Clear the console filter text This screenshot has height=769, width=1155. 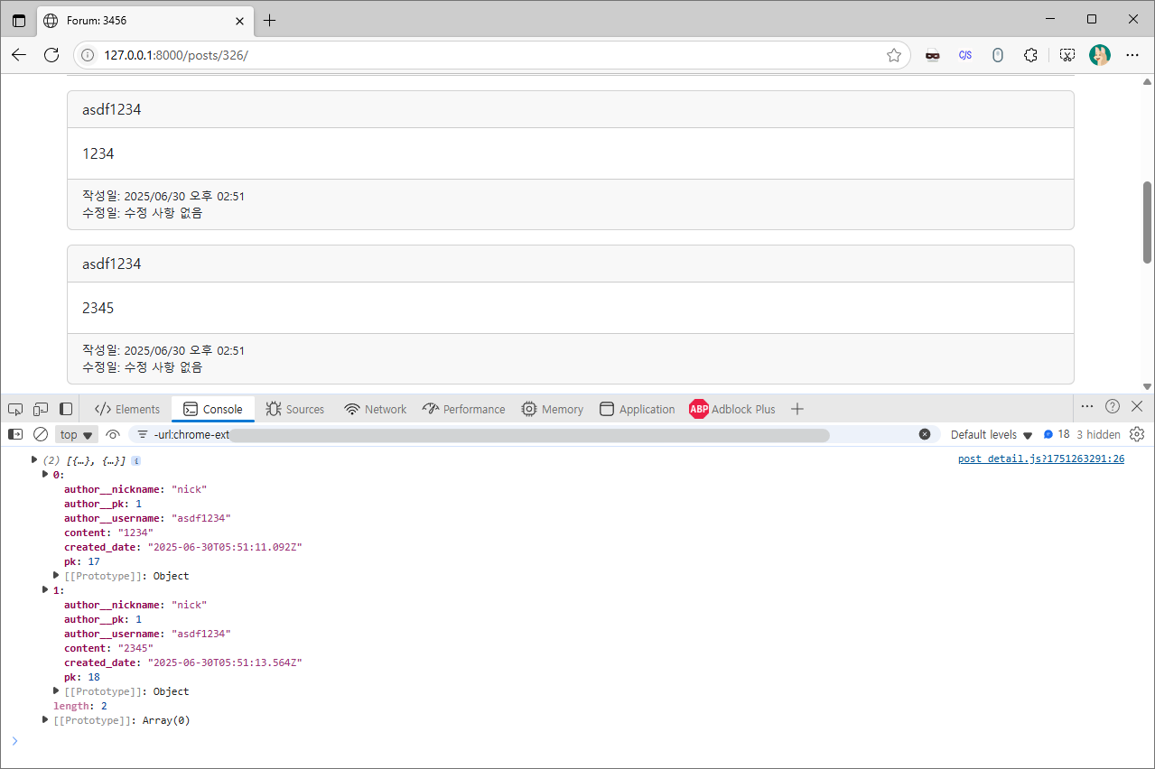[925, 434]
